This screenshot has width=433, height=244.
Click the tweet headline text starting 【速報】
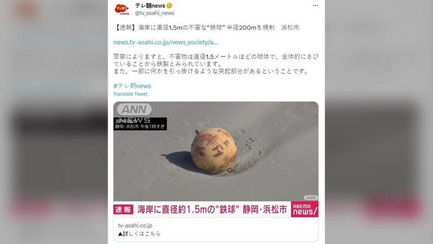click(206, 27)
